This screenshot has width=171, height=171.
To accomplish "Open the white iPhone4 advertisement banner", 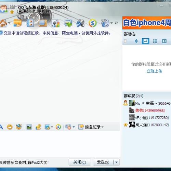I will pos(147,23).
